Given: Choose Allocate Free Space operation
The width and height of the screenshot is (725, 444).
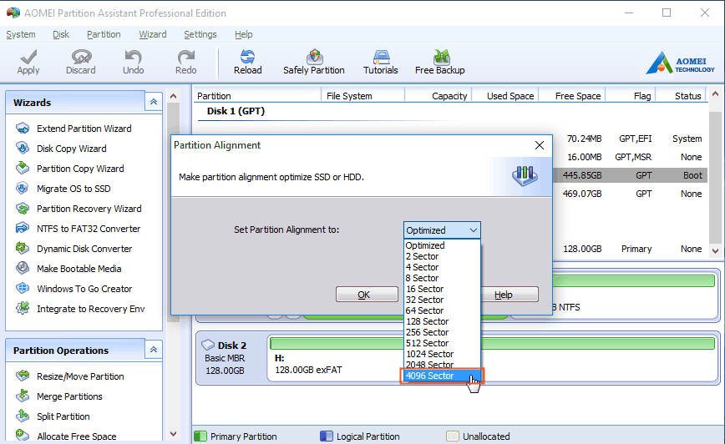Looking at the screenshot, I should pyautogui.click(x=77, y=436).
